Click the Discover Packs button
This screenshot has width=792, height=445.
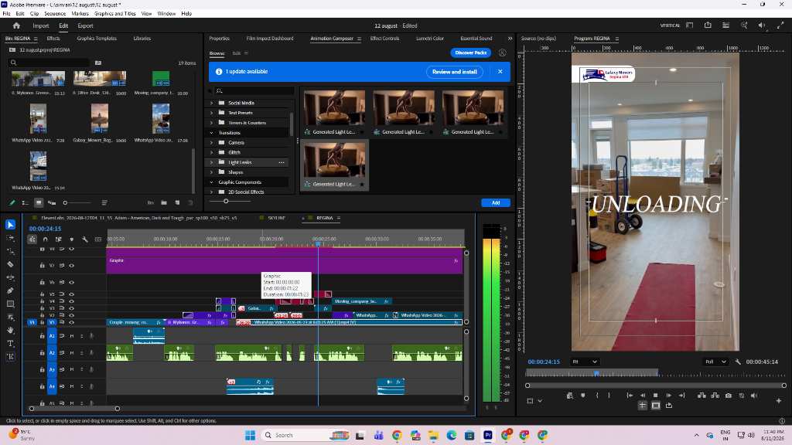[470, 53]
